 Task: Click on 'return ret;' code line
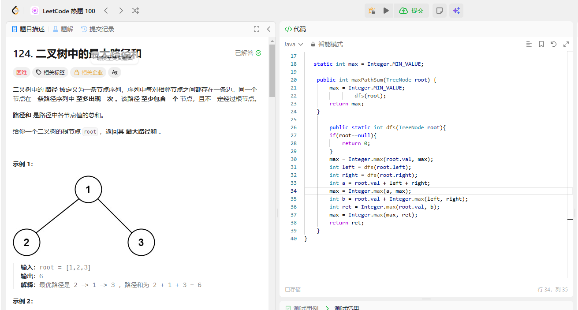[x=347, y=223]
